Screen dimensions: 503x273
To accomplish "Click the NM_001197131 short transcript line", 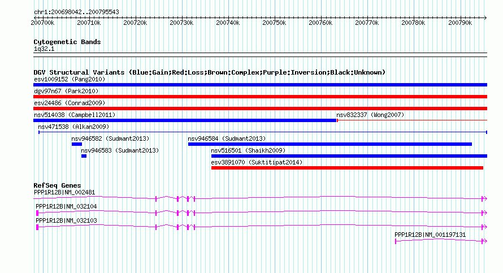I will coord(441,241).
